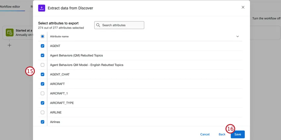Go Back to the previous step
This screenshot has height=140, width=281.
[x=222, y=134]
